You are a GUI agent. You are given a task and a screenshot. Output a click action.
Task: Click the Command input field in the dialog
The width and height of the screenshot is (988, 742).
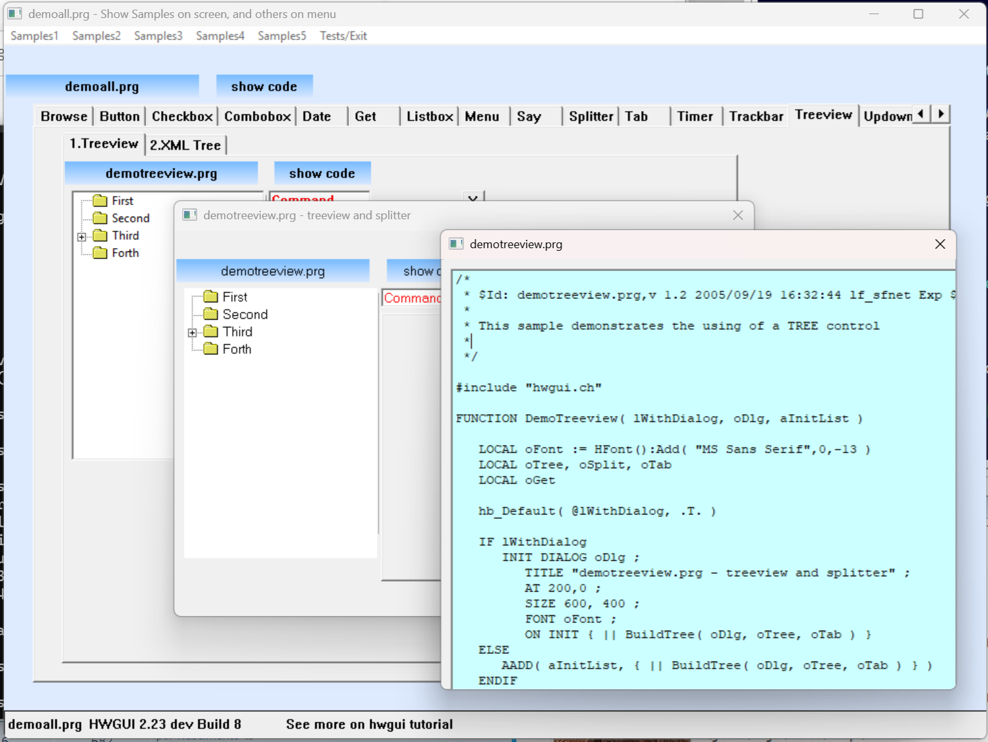tap(412, 298)
